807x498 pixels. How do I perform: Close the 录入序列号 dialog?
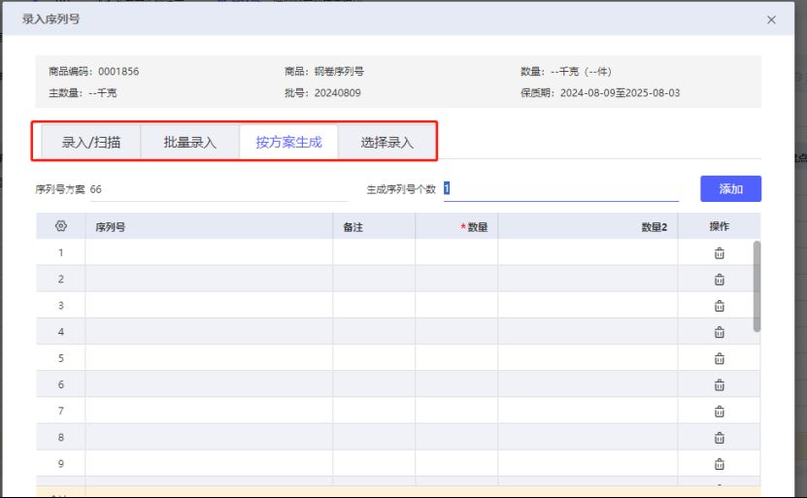click(x=771, y=19)
